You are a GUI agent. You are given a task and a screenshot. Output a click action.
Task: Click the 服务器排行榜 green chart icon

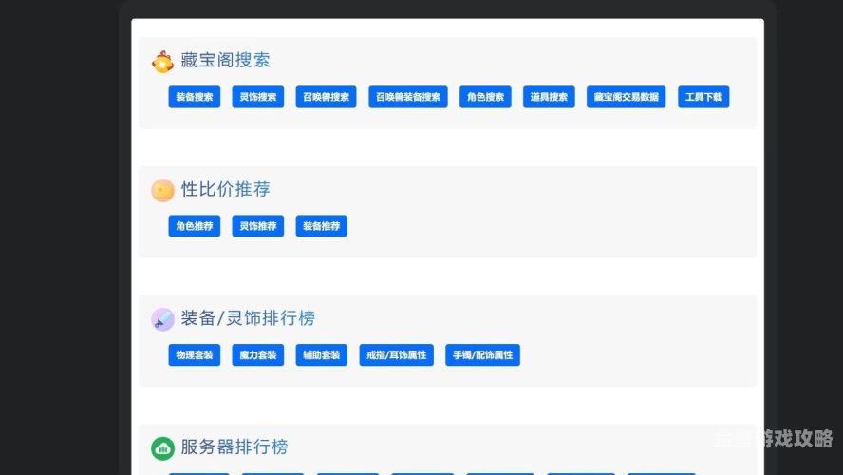[162, 448]
